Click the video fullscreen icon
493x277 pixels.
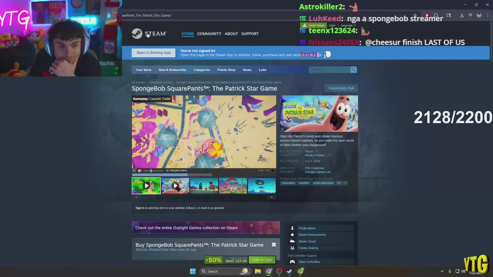(x=273, y=170)
